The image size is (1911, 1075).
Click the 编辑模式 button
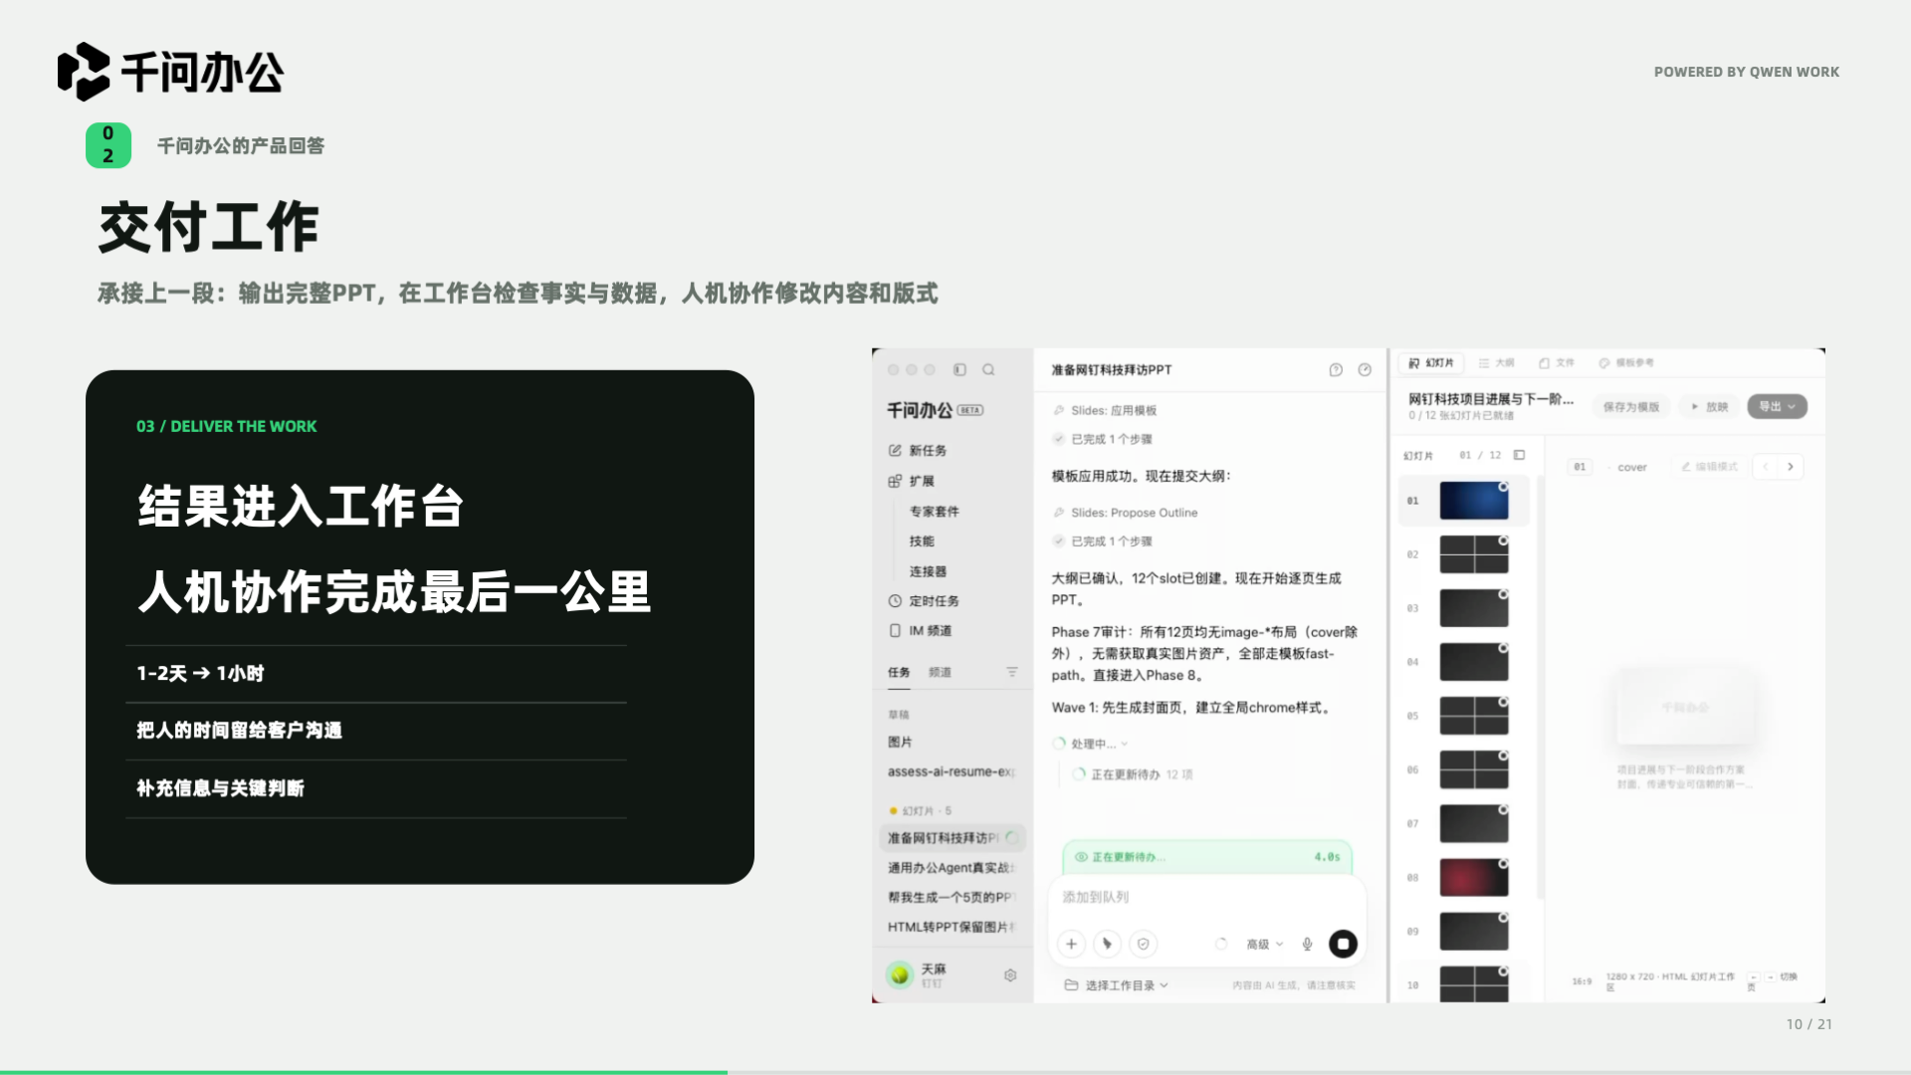1709,467
